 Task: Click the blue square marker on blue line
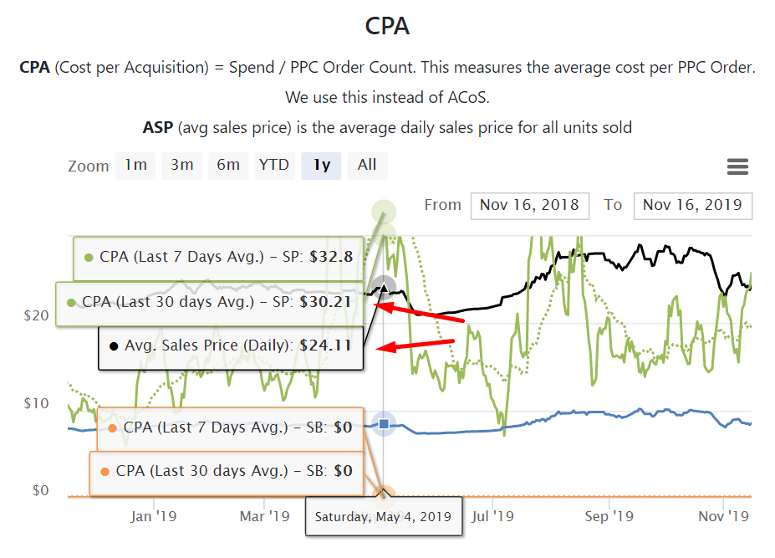coord(384,425)
